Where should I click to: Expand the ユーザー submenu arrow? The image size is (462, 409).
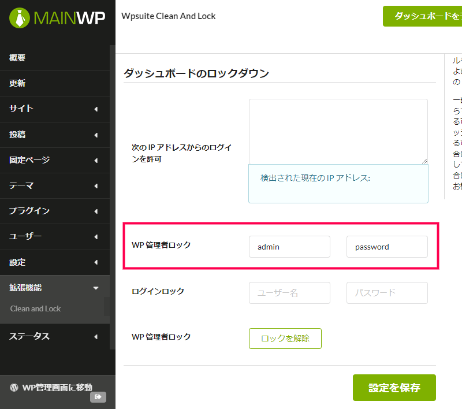click(x=96, y=237)
